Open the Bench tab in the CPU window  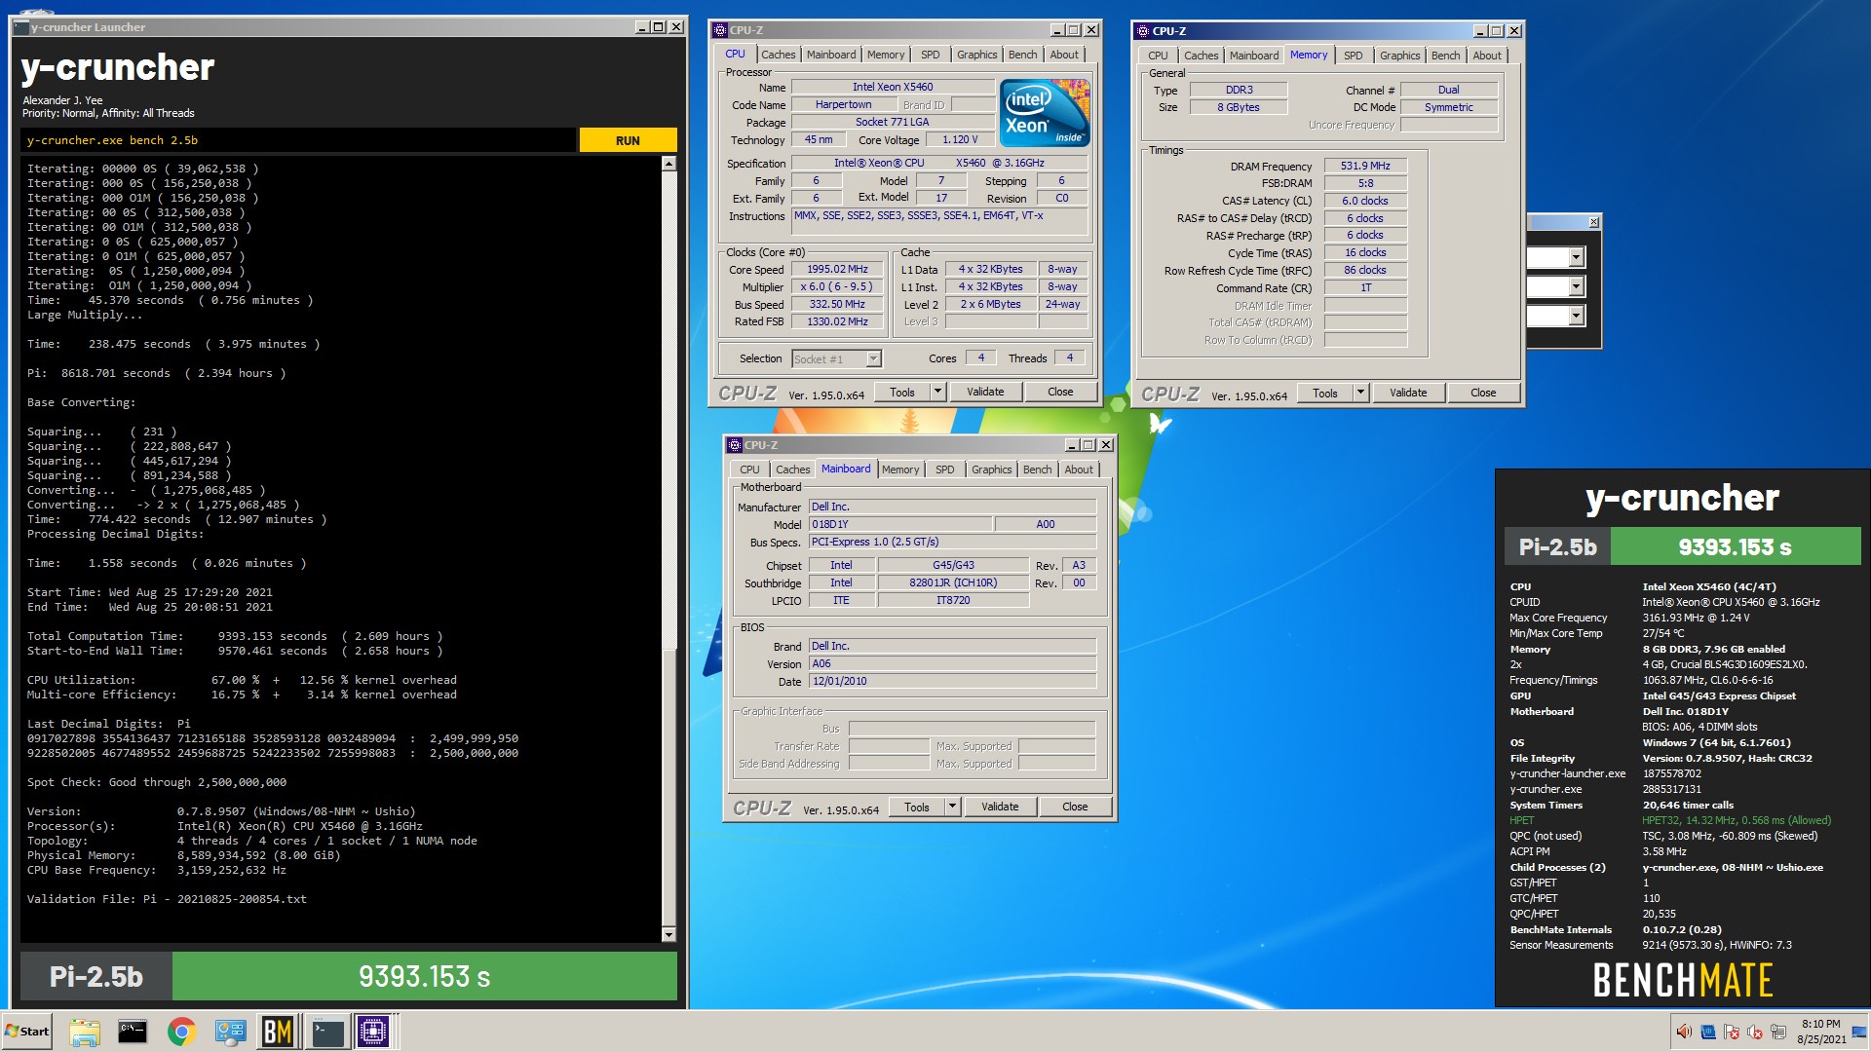tap(1022, 55)
